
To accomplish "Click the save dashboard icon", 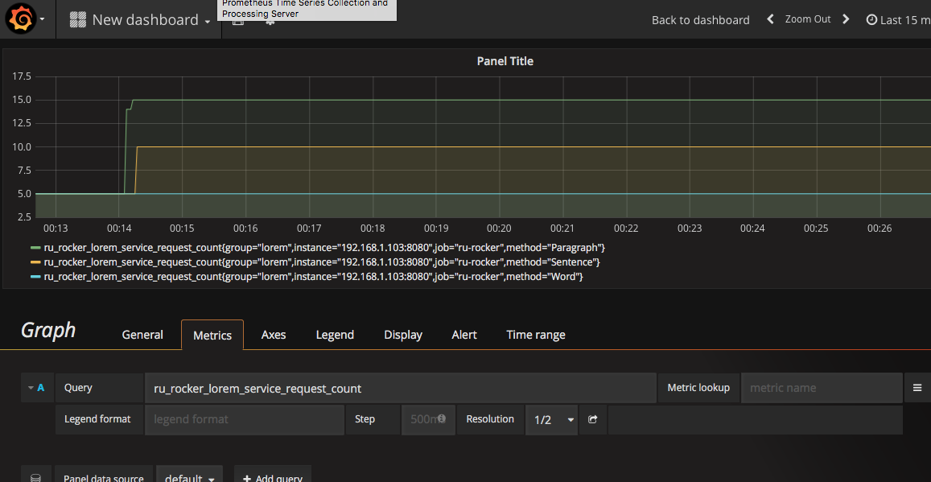I will click(237, 22).
